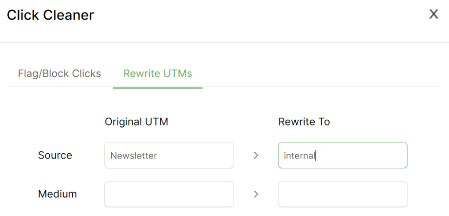Image resolution: width=449 pixels, height=216 pixels.
Task: Click the gray line under the tab strip
Action: [317, 87]
